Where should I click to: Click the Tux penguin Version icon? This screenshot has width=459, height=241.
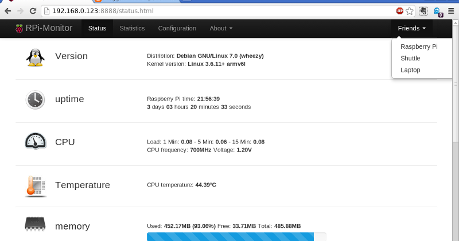click(36, 57)
